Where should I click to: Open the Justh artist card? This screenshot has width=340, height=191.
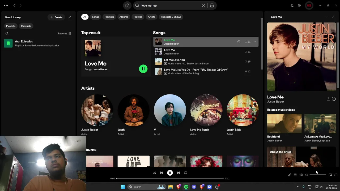pyautogui.click(x=133, y=115)
